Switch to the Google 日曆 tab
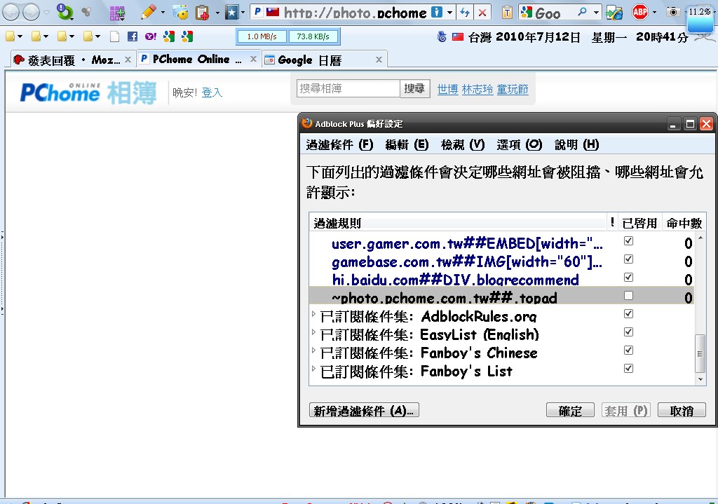 (x=324, y=60)
